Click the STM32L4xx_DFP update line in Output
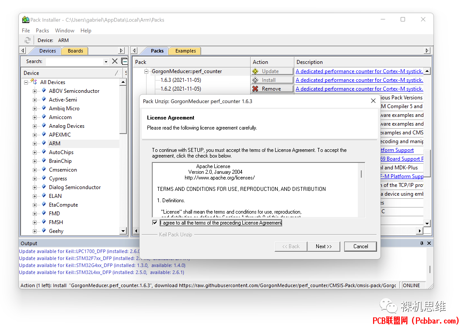461x327 pixels. [101, 272]
